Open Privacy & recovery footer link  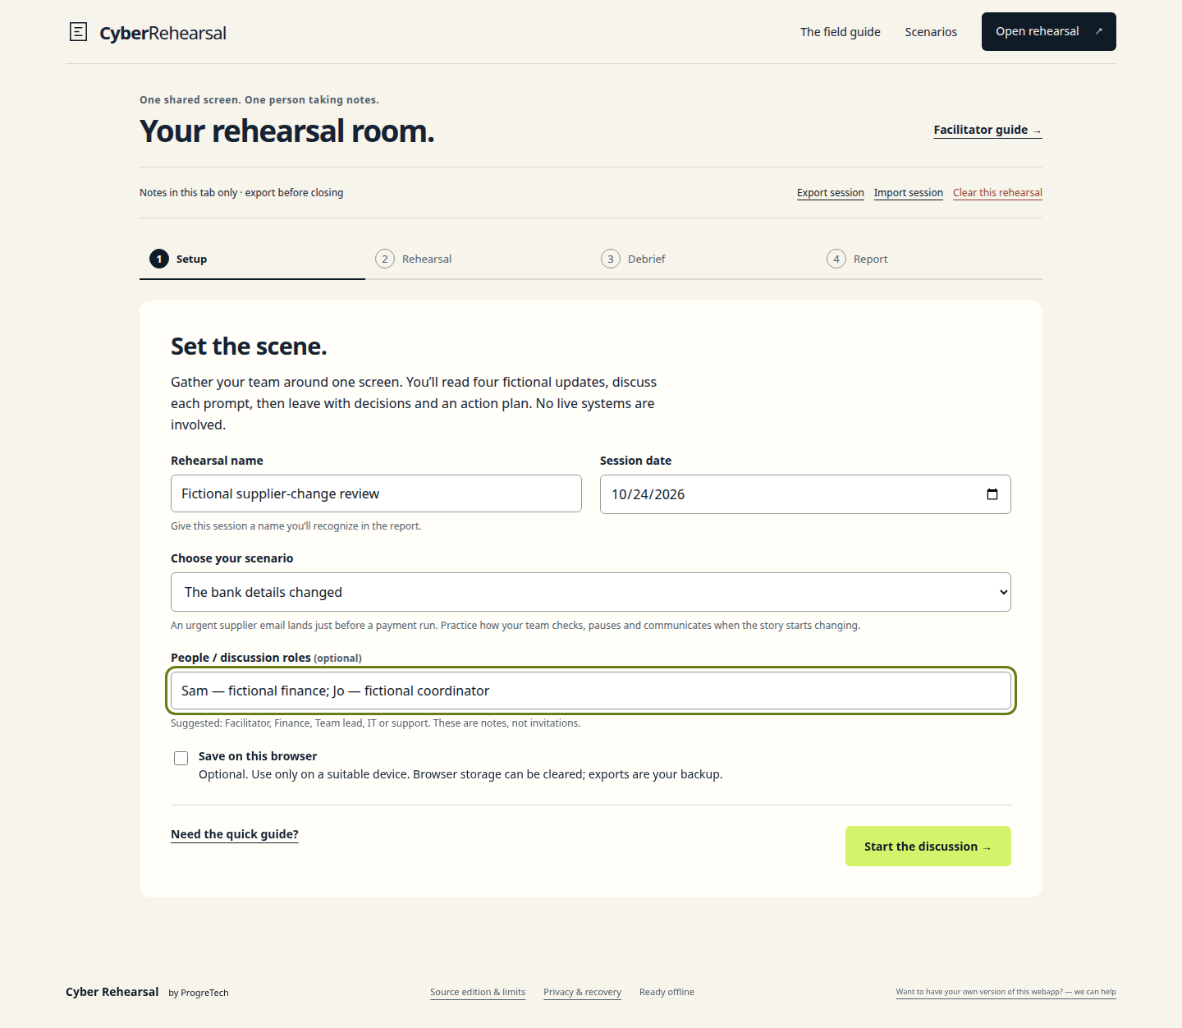(x=582, y=992)
